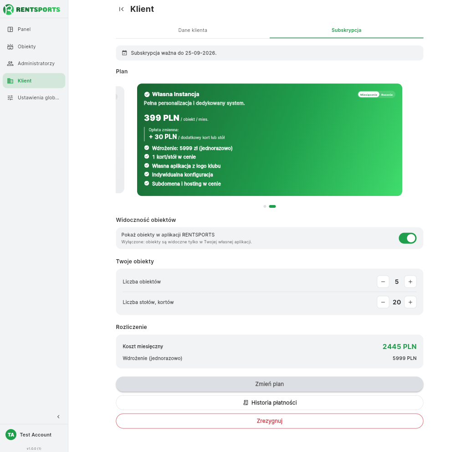Toggle Pokaż obiekty w aplikacji RENTSPORTS switch
The width and height of the screenshot is (471, 452).
(x=407, y=238)
